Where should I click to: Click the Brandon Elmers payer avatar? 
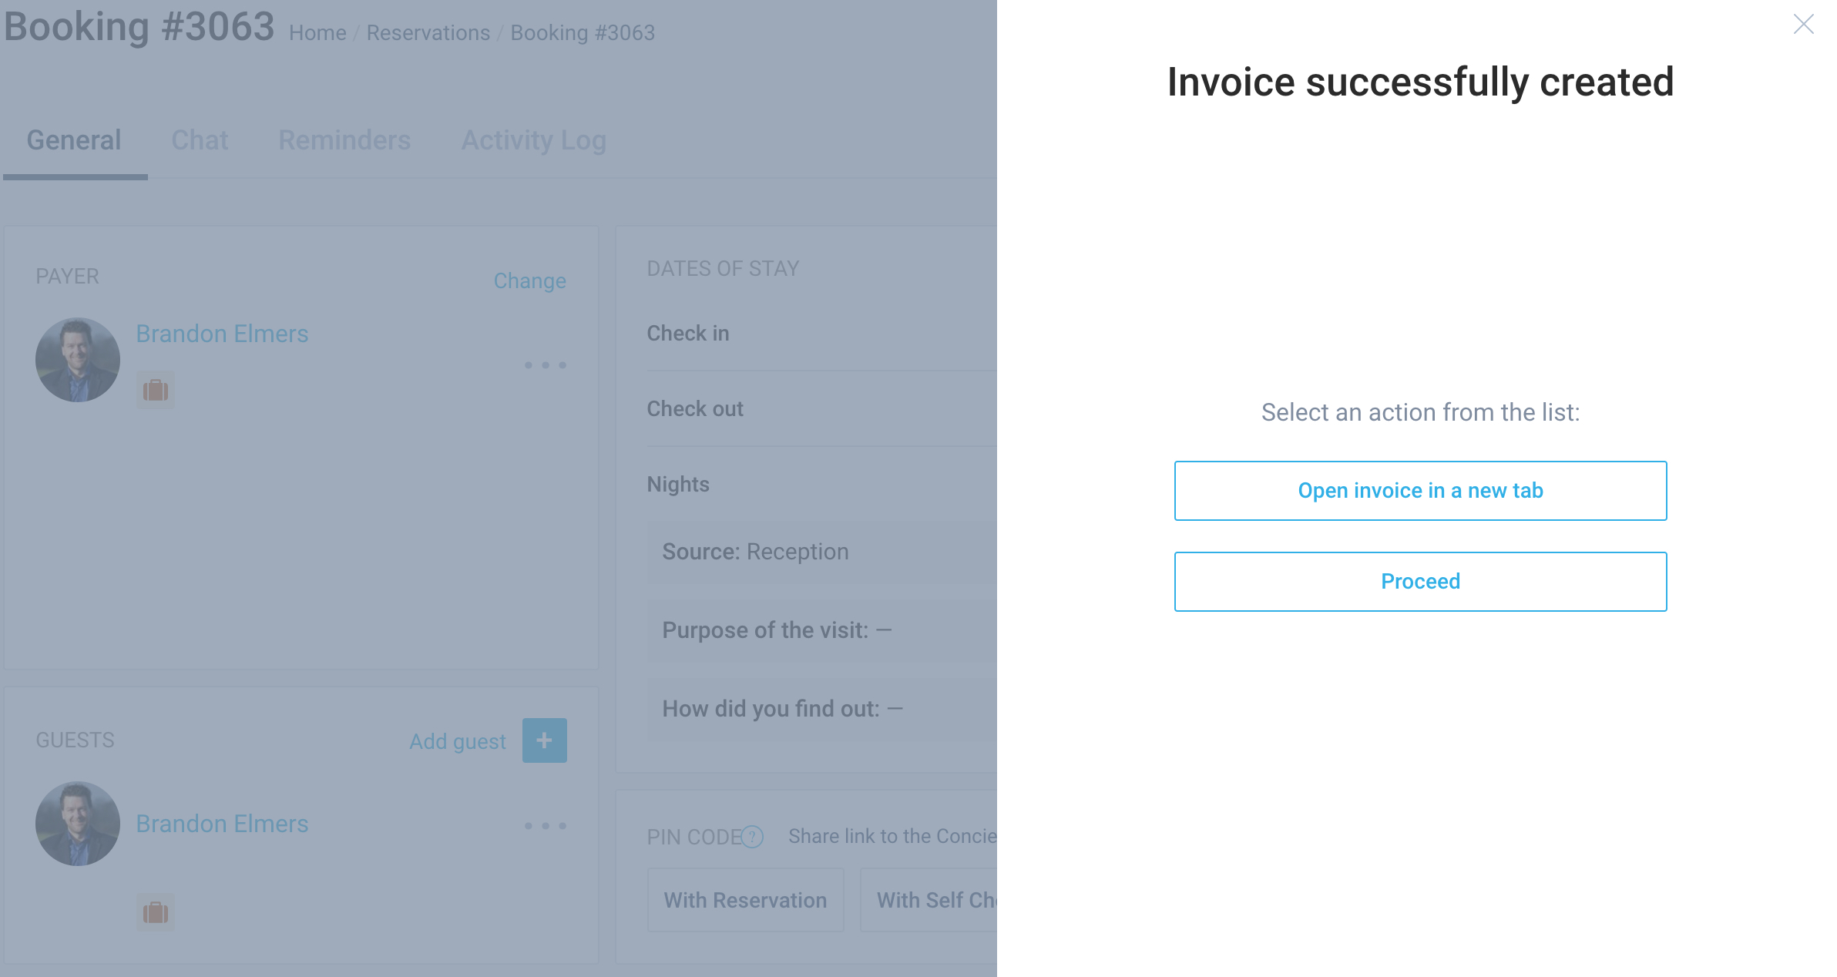point(76,362)
